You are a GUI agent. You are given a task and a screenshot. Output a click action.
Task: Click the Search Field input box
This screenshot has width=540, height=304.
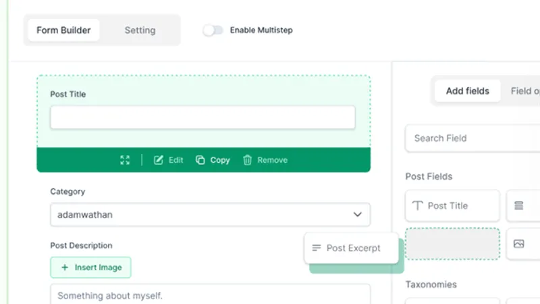473,138
